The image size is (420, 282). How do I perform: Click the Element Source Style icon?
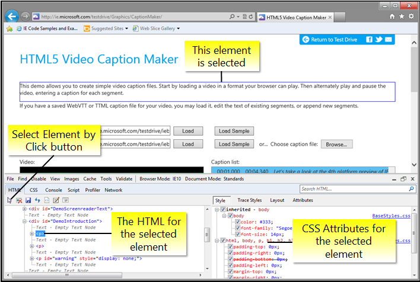point(47,200)
